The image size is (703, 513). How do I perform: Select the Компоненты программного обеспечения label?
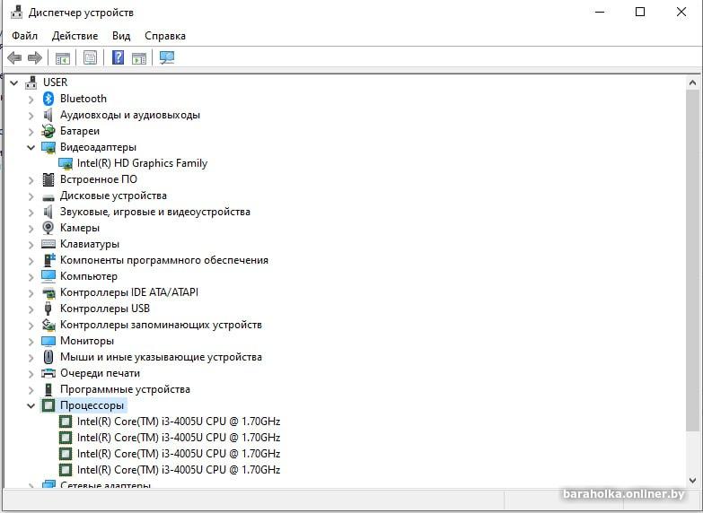pos(164,260)
